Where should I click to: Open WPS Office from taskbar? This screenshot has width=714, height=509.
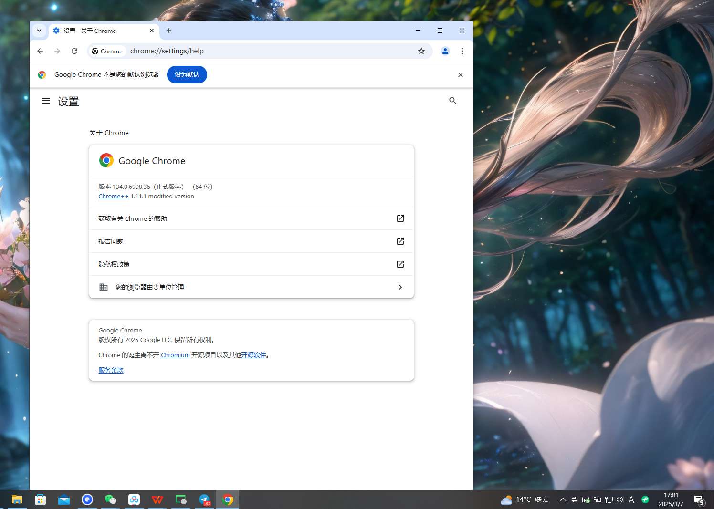point(157,499)
